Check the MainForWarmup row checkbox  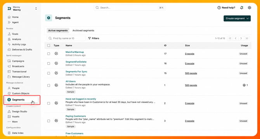coord(49,54)
